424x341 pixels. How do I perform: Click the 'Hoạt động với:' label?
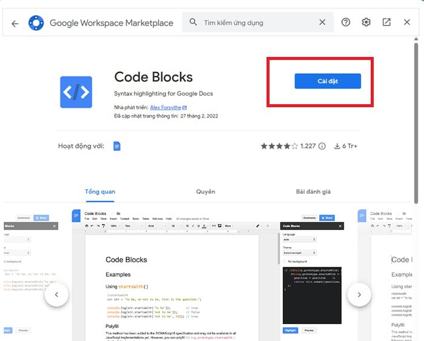tap(81, 146)
